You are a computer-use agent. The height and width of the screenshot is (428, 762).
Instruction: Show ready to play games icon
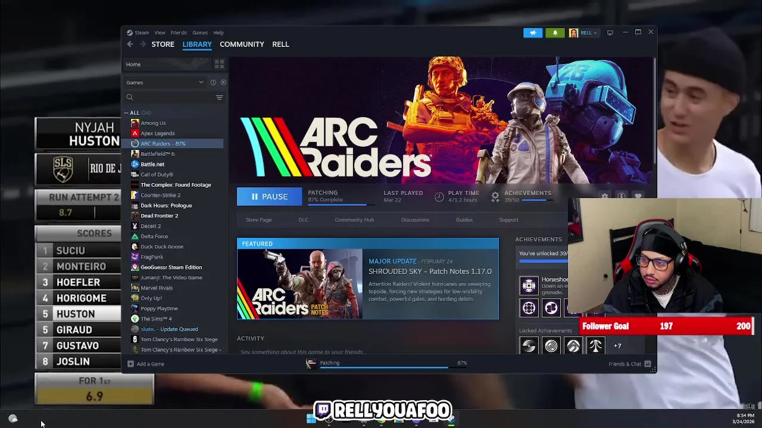(x=223, y=83)
